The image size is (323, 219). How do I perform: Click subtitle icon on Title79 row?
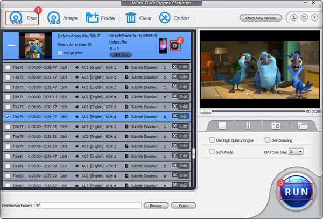click(127, 146)
